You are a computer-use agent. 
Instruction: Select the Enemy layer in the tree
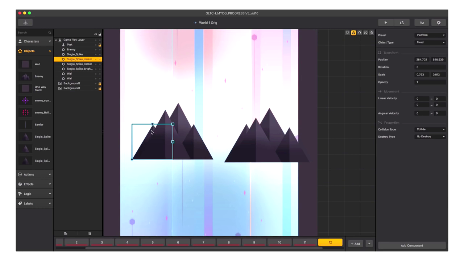(71, 50)
